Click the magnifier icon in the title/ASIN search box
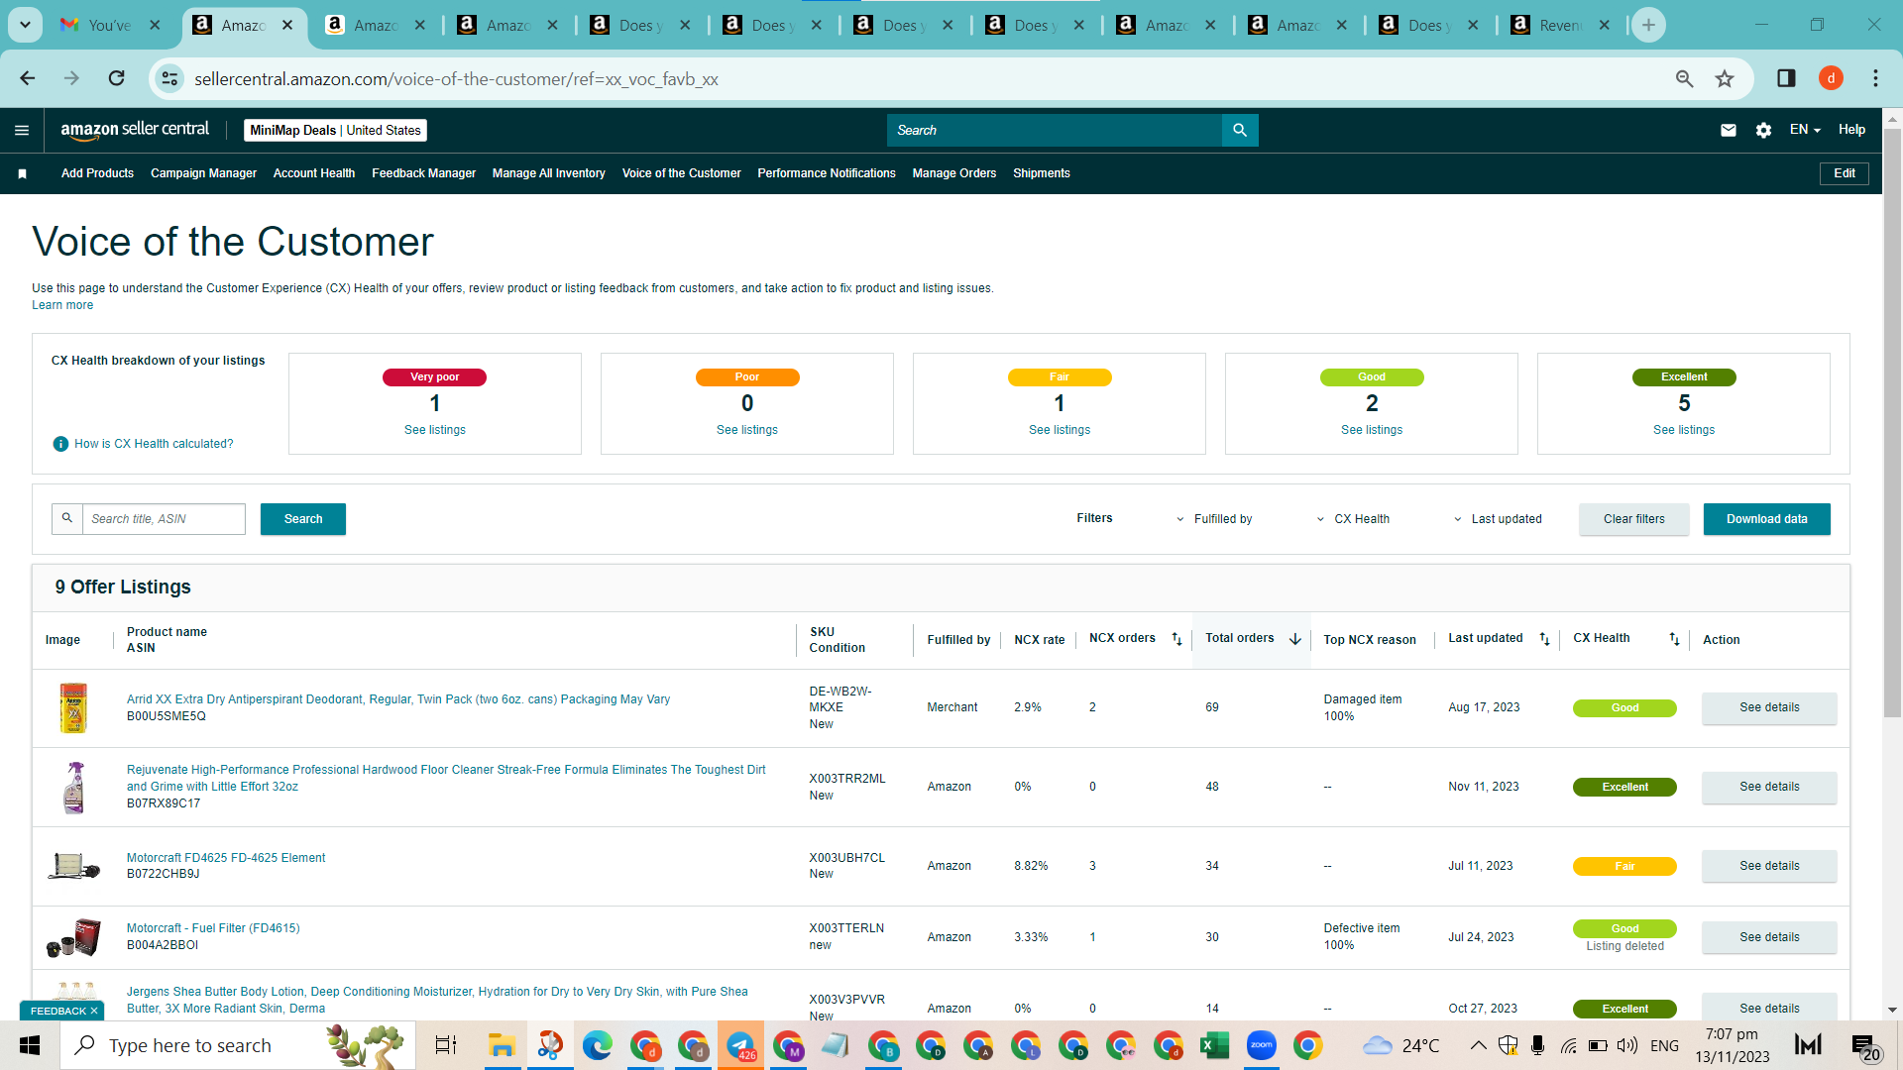Image resolution: width=1903 pixels, height=1070 pixels. [67, 518]
